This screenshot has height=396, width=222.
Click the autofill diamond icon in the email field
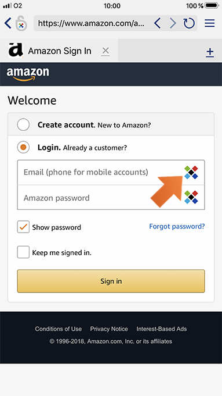pos(191,172)
